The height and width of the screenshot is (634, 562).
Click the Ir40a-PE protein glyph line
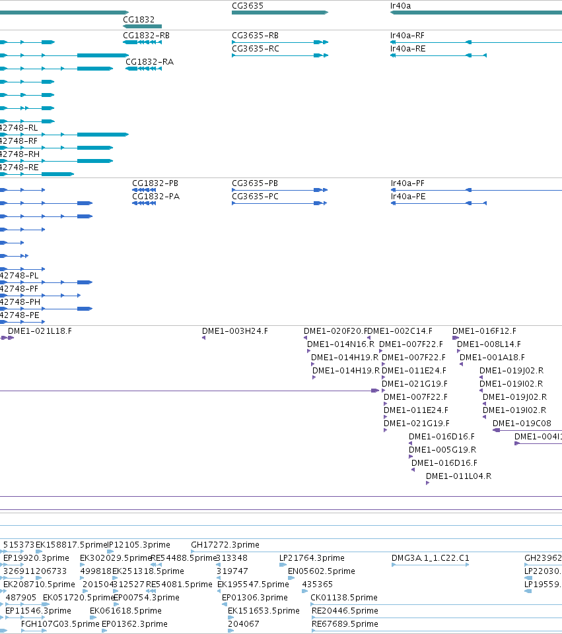coord(439,203)
